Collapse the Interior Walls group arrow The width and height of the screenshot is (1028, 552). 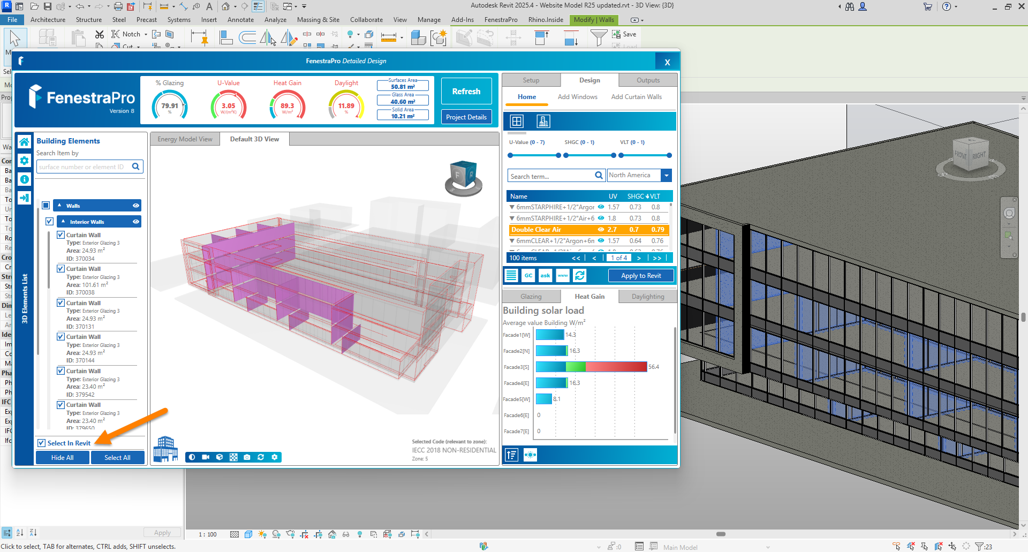coord(63,222)
